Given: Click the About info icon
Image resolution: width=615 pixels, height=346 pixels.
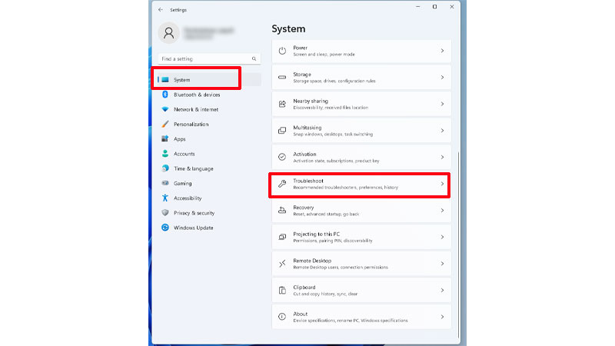Looking at the screenshot, I should tap(282, 317).
